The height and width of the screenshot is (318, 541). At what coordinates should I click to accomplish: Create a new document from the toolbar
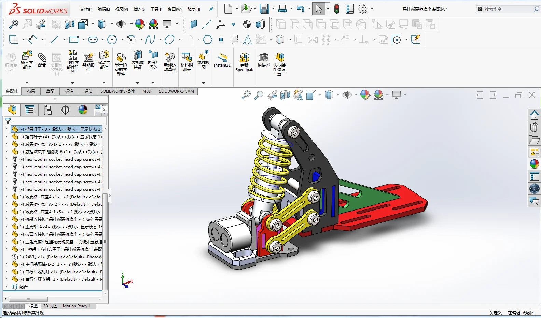228,9
